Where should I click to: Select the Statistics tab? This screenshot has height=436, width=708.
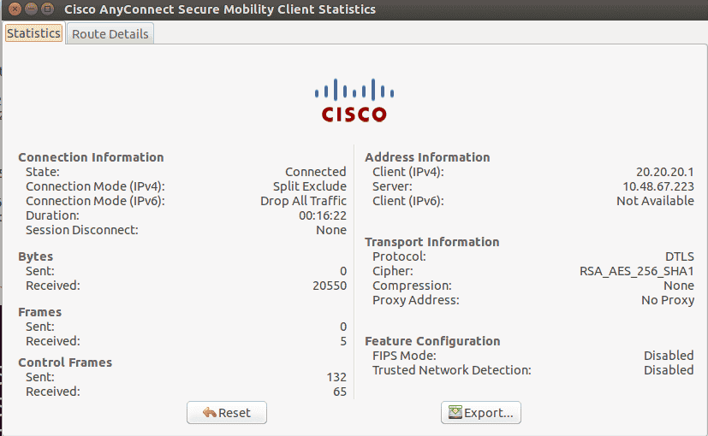(x=34, y=33)
